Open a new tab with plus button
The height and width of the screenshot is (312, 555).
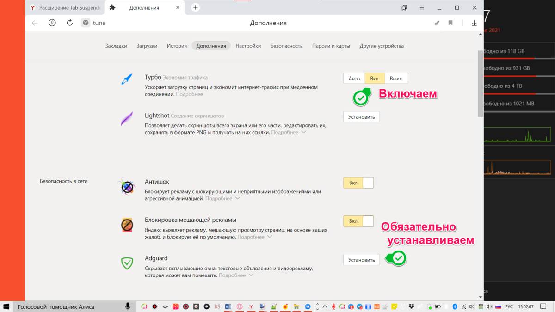(x=196, y=7)
